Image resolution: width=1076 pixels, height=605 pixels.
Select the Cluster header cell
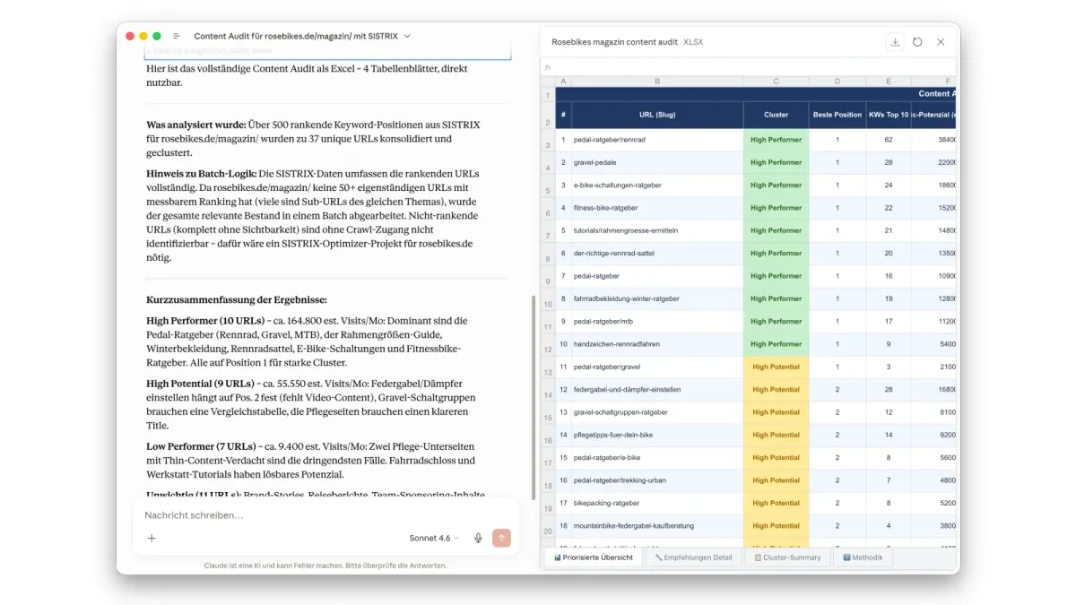pos(776,115)
